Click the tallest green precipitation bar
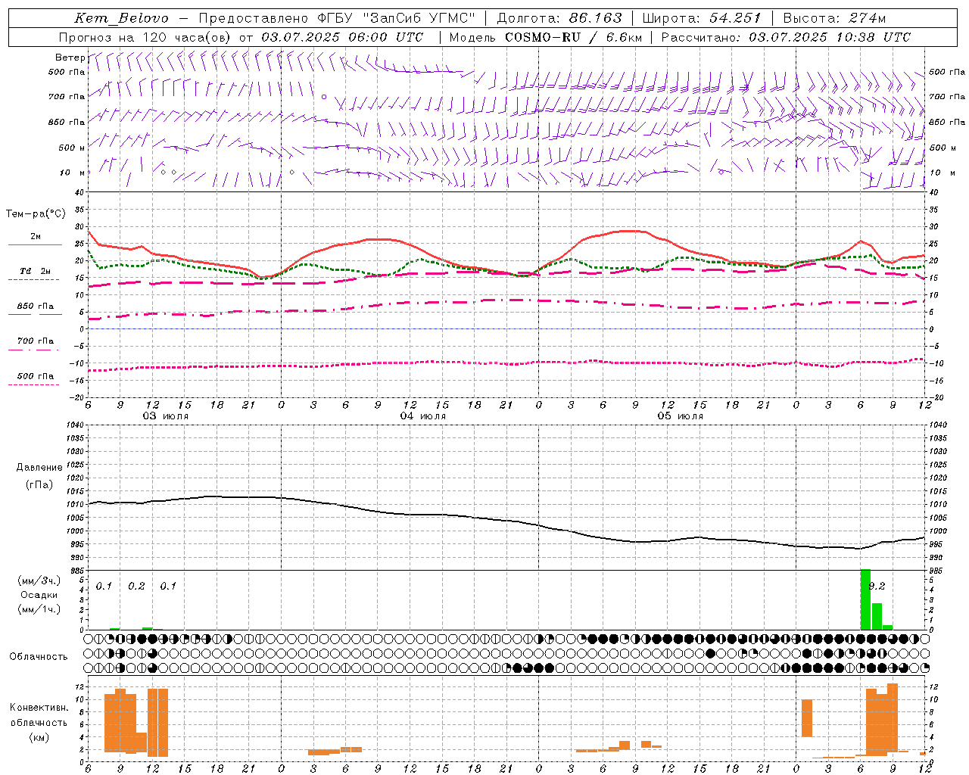The image size is (969, 775). tap(865, 599)
